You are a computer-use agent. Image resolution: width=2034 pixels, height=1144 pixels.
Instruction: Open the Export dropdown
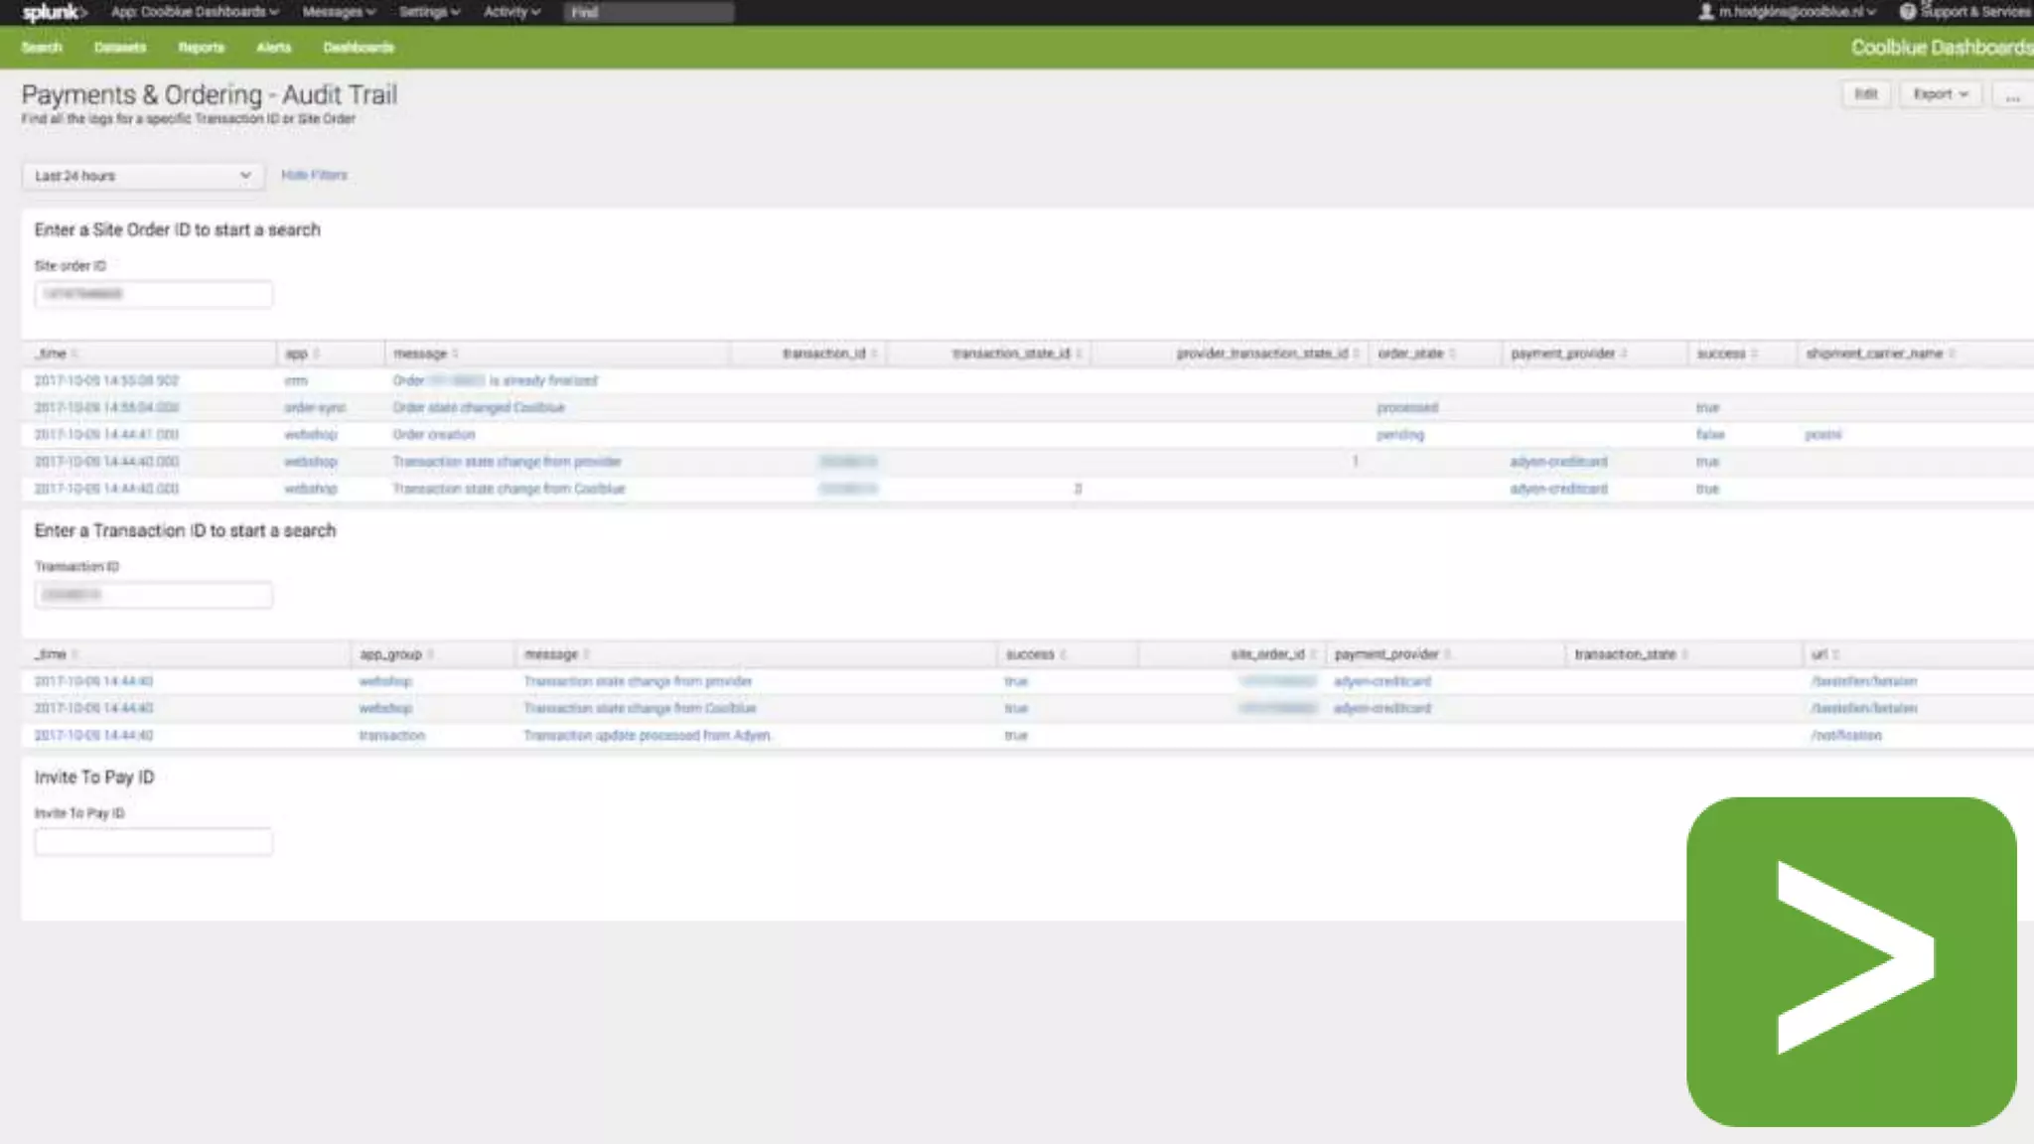pyautogui.click(x=1940, y=94)
